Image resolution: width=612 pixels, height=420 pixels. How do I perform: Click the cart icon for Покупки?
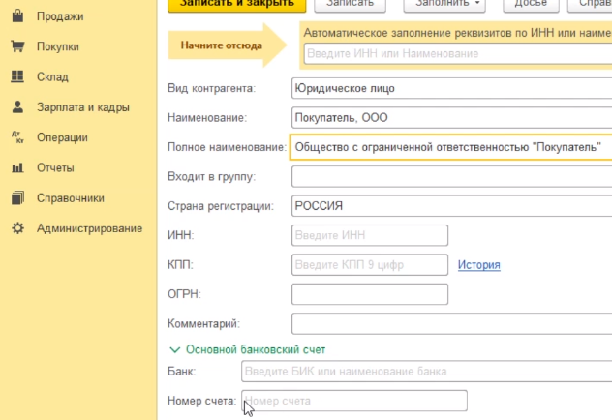click(17, 46)
